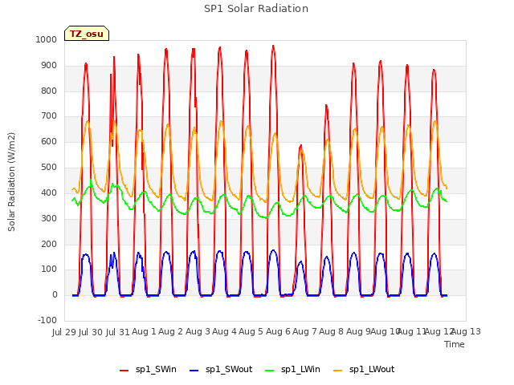Viewport: 514px width, 385px height.
Task: Click the Aug 13 x-axis date label
Action: point(467,331)
